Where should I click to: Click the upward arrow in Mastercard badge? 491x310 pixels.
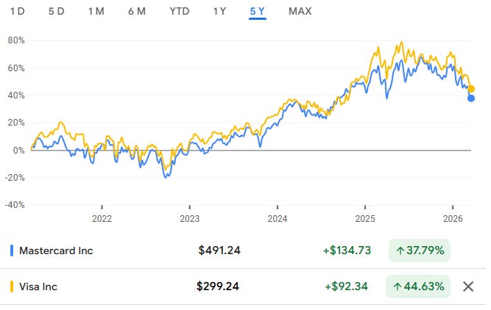coord(400,250)
